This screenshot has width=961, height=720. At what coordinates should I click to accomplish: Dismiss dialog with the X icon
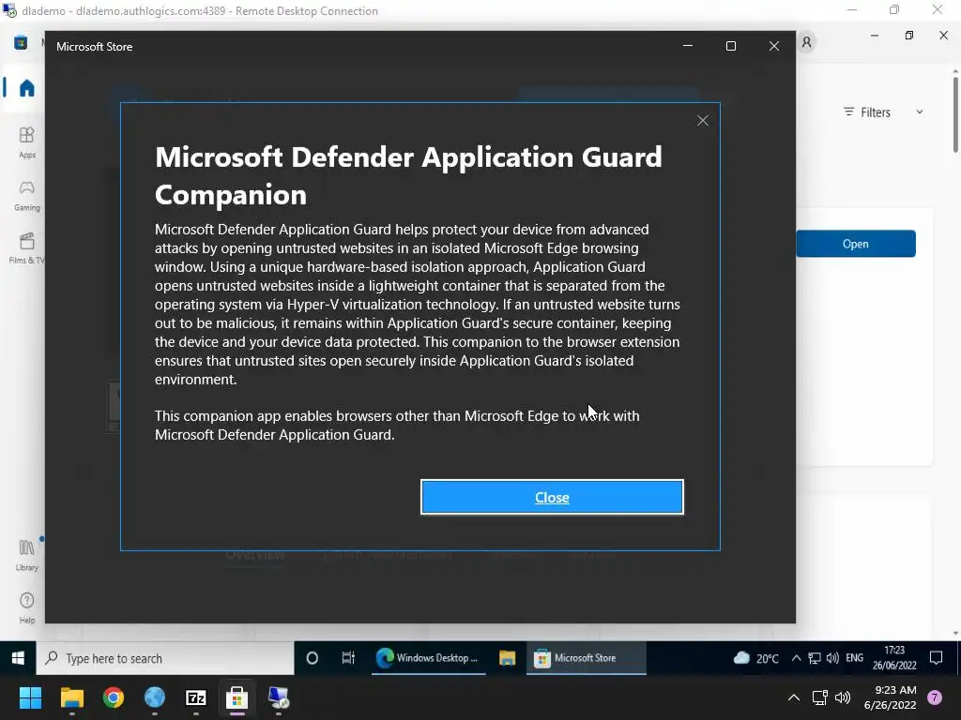point(702,121)
